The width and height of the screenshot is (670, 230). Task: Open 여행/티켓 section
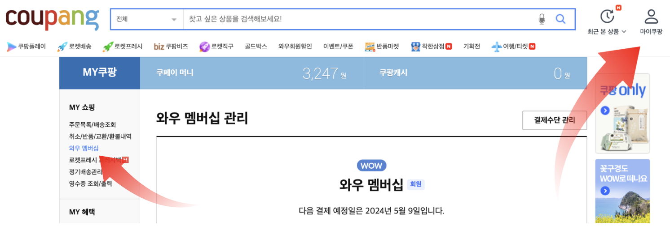coord(513,46)
